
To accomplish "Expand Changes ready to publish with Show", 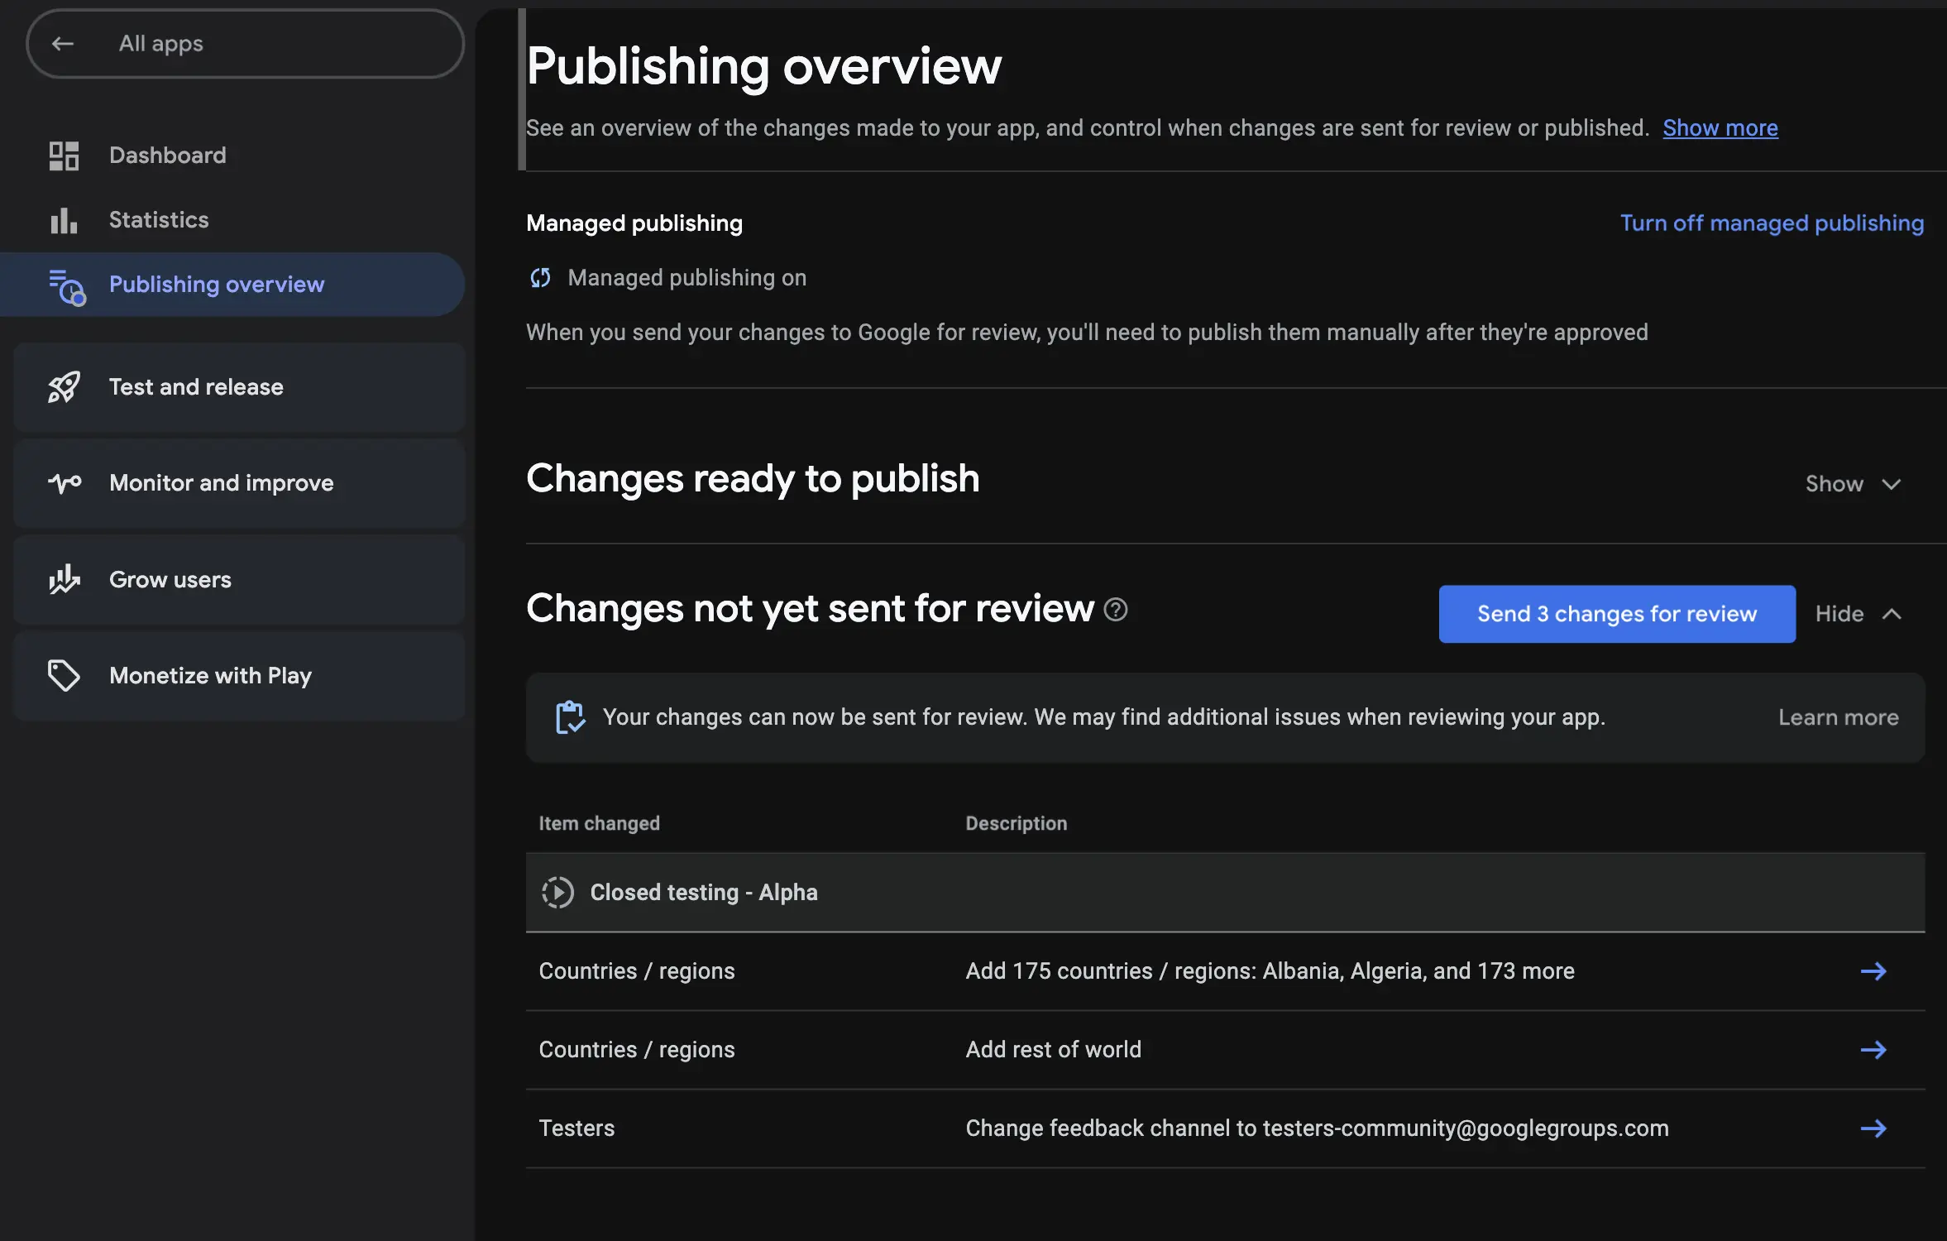I will pyautogui.click(x=1852, y=484).
